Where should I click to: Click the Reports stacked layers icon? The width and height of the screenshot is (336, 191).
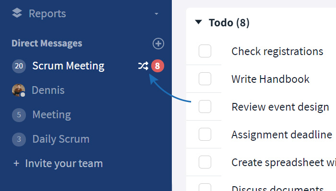click(x=17, y=13)
